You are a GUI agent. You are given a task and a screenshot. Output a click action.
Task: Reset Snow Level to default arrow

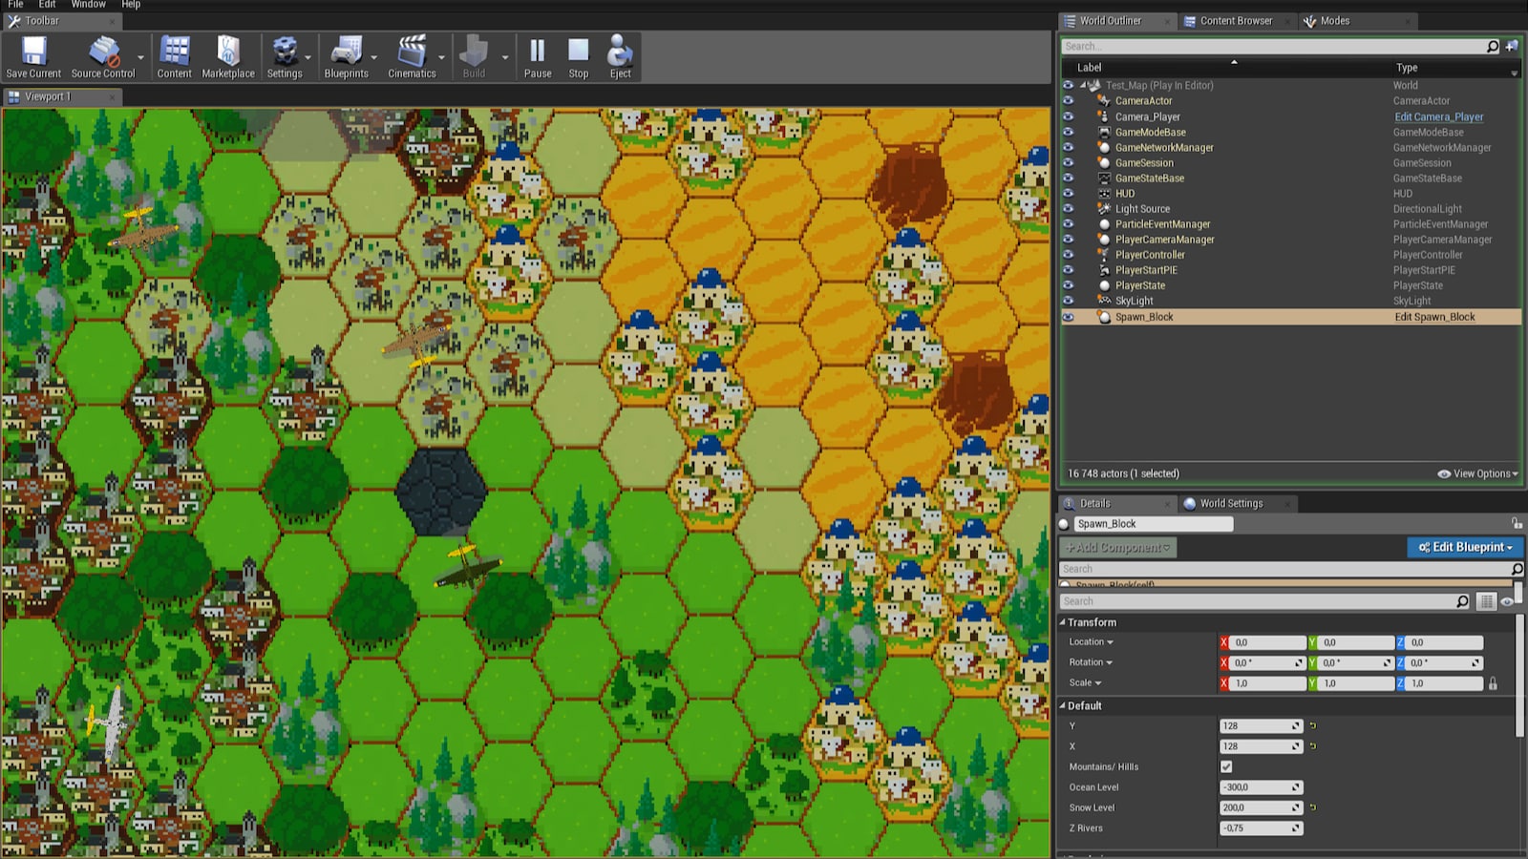[x=1313, y=807]
